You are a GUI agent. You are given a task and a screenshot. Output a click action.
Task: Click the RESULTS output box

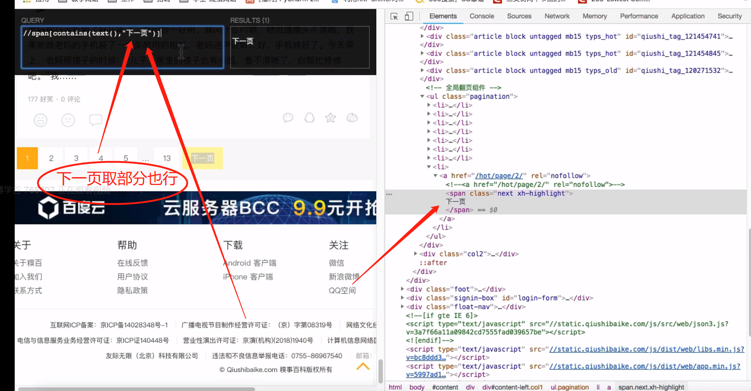tap(299, 47)
